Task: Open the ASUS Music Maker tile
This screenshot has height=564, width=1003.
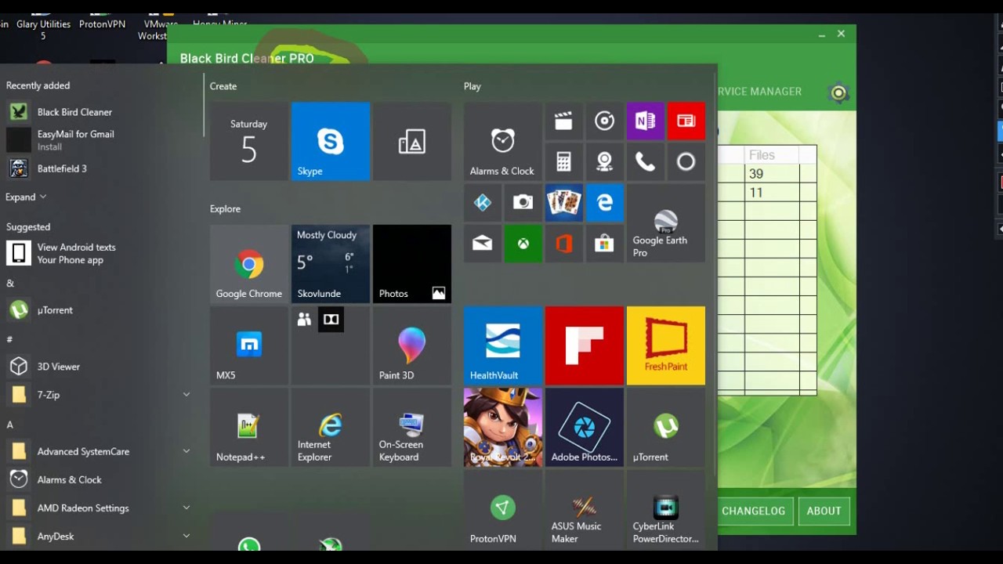Action: point(584,508)
